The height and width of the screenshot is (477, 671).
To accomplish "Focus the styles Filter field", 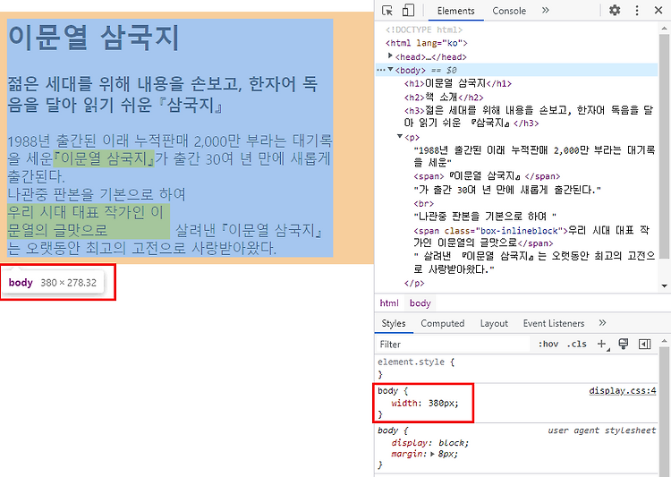I will tap(453, 345).
